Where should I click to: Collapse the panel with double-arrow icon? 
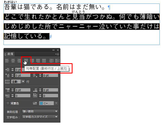point(54,50)
